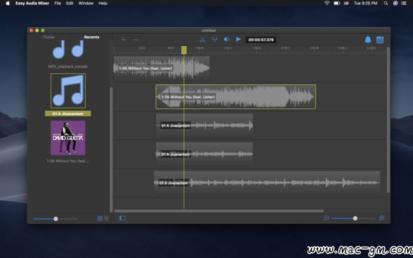The width and height of the screenshot is (413, 258).
Task: Click the horizontal timeline scrollbar
Action: click(219, 211)
